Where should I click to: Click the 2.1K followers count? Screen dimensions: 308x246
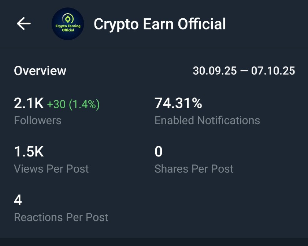pos(29,104)
